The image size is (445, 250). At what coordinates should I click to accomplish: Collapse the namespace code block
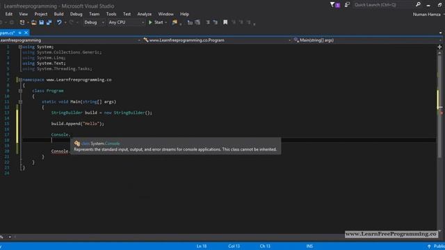[x=20, y=80]
